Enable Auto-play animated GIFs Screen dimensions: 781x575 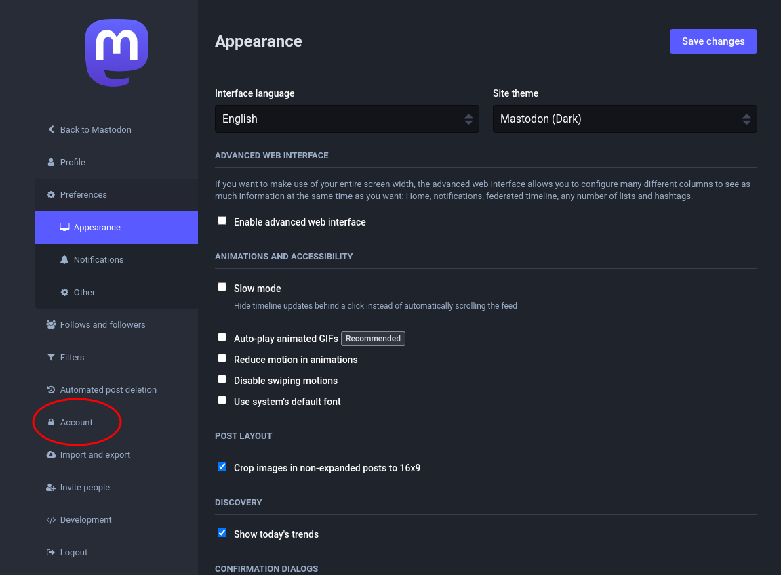tap(222, 337)
